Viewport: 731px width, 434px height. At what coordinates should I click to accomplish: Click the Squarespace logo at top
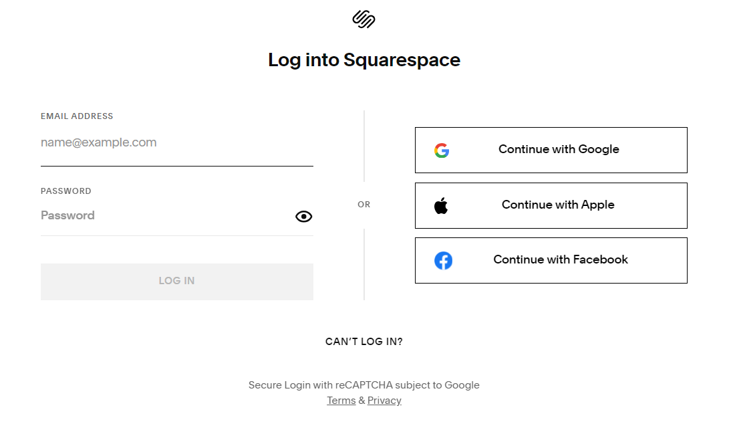click(363, 19)
